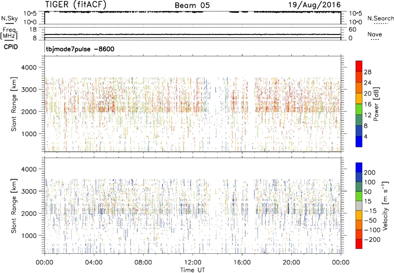Click the TIGER (fitACF) plot title
Image resolution: width=394 pixels, height=273 pixels.
(76, 4)
